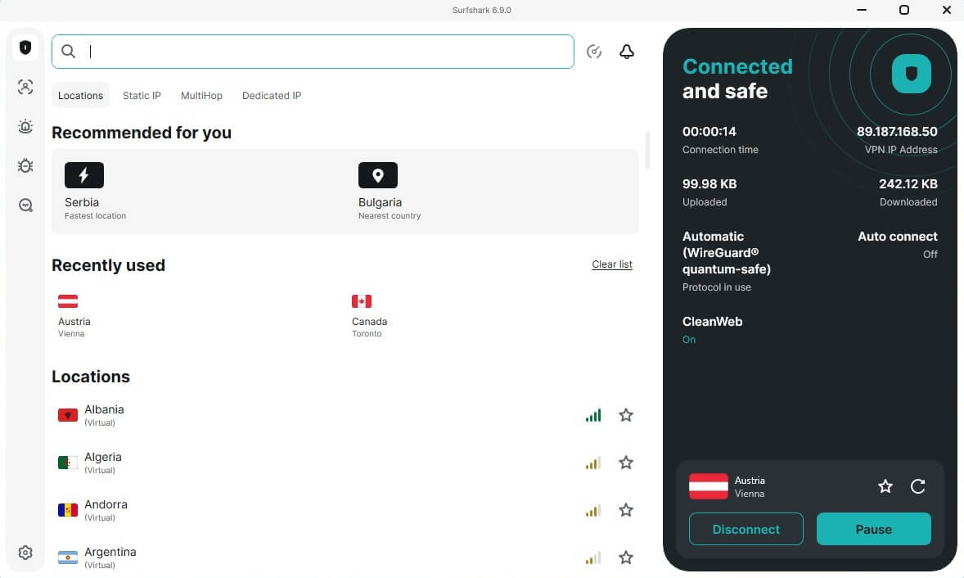Click the Albania signal strength bars

(x=593, y=416)
